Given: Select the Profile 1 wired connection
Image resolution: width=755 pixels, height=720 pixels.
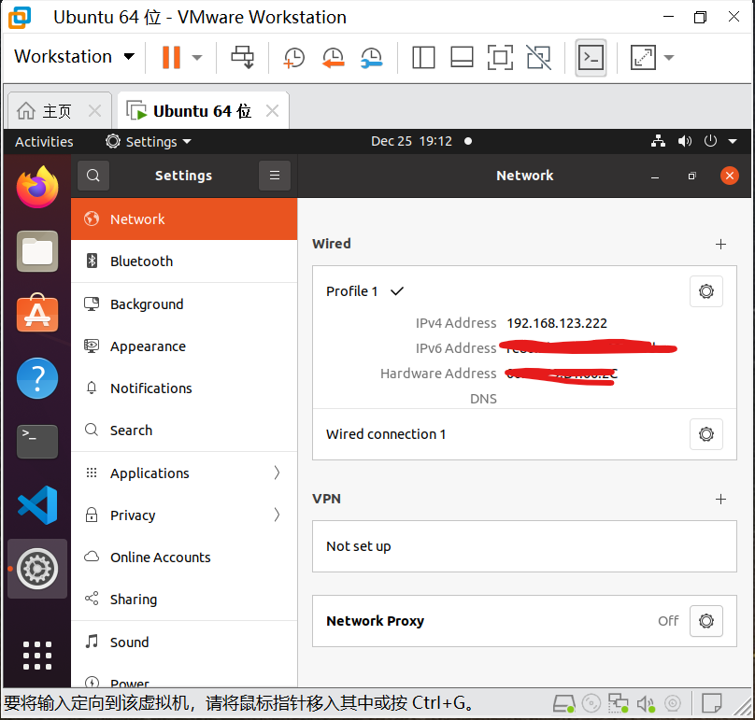Looking at the screenshot, I should (352, 291).
